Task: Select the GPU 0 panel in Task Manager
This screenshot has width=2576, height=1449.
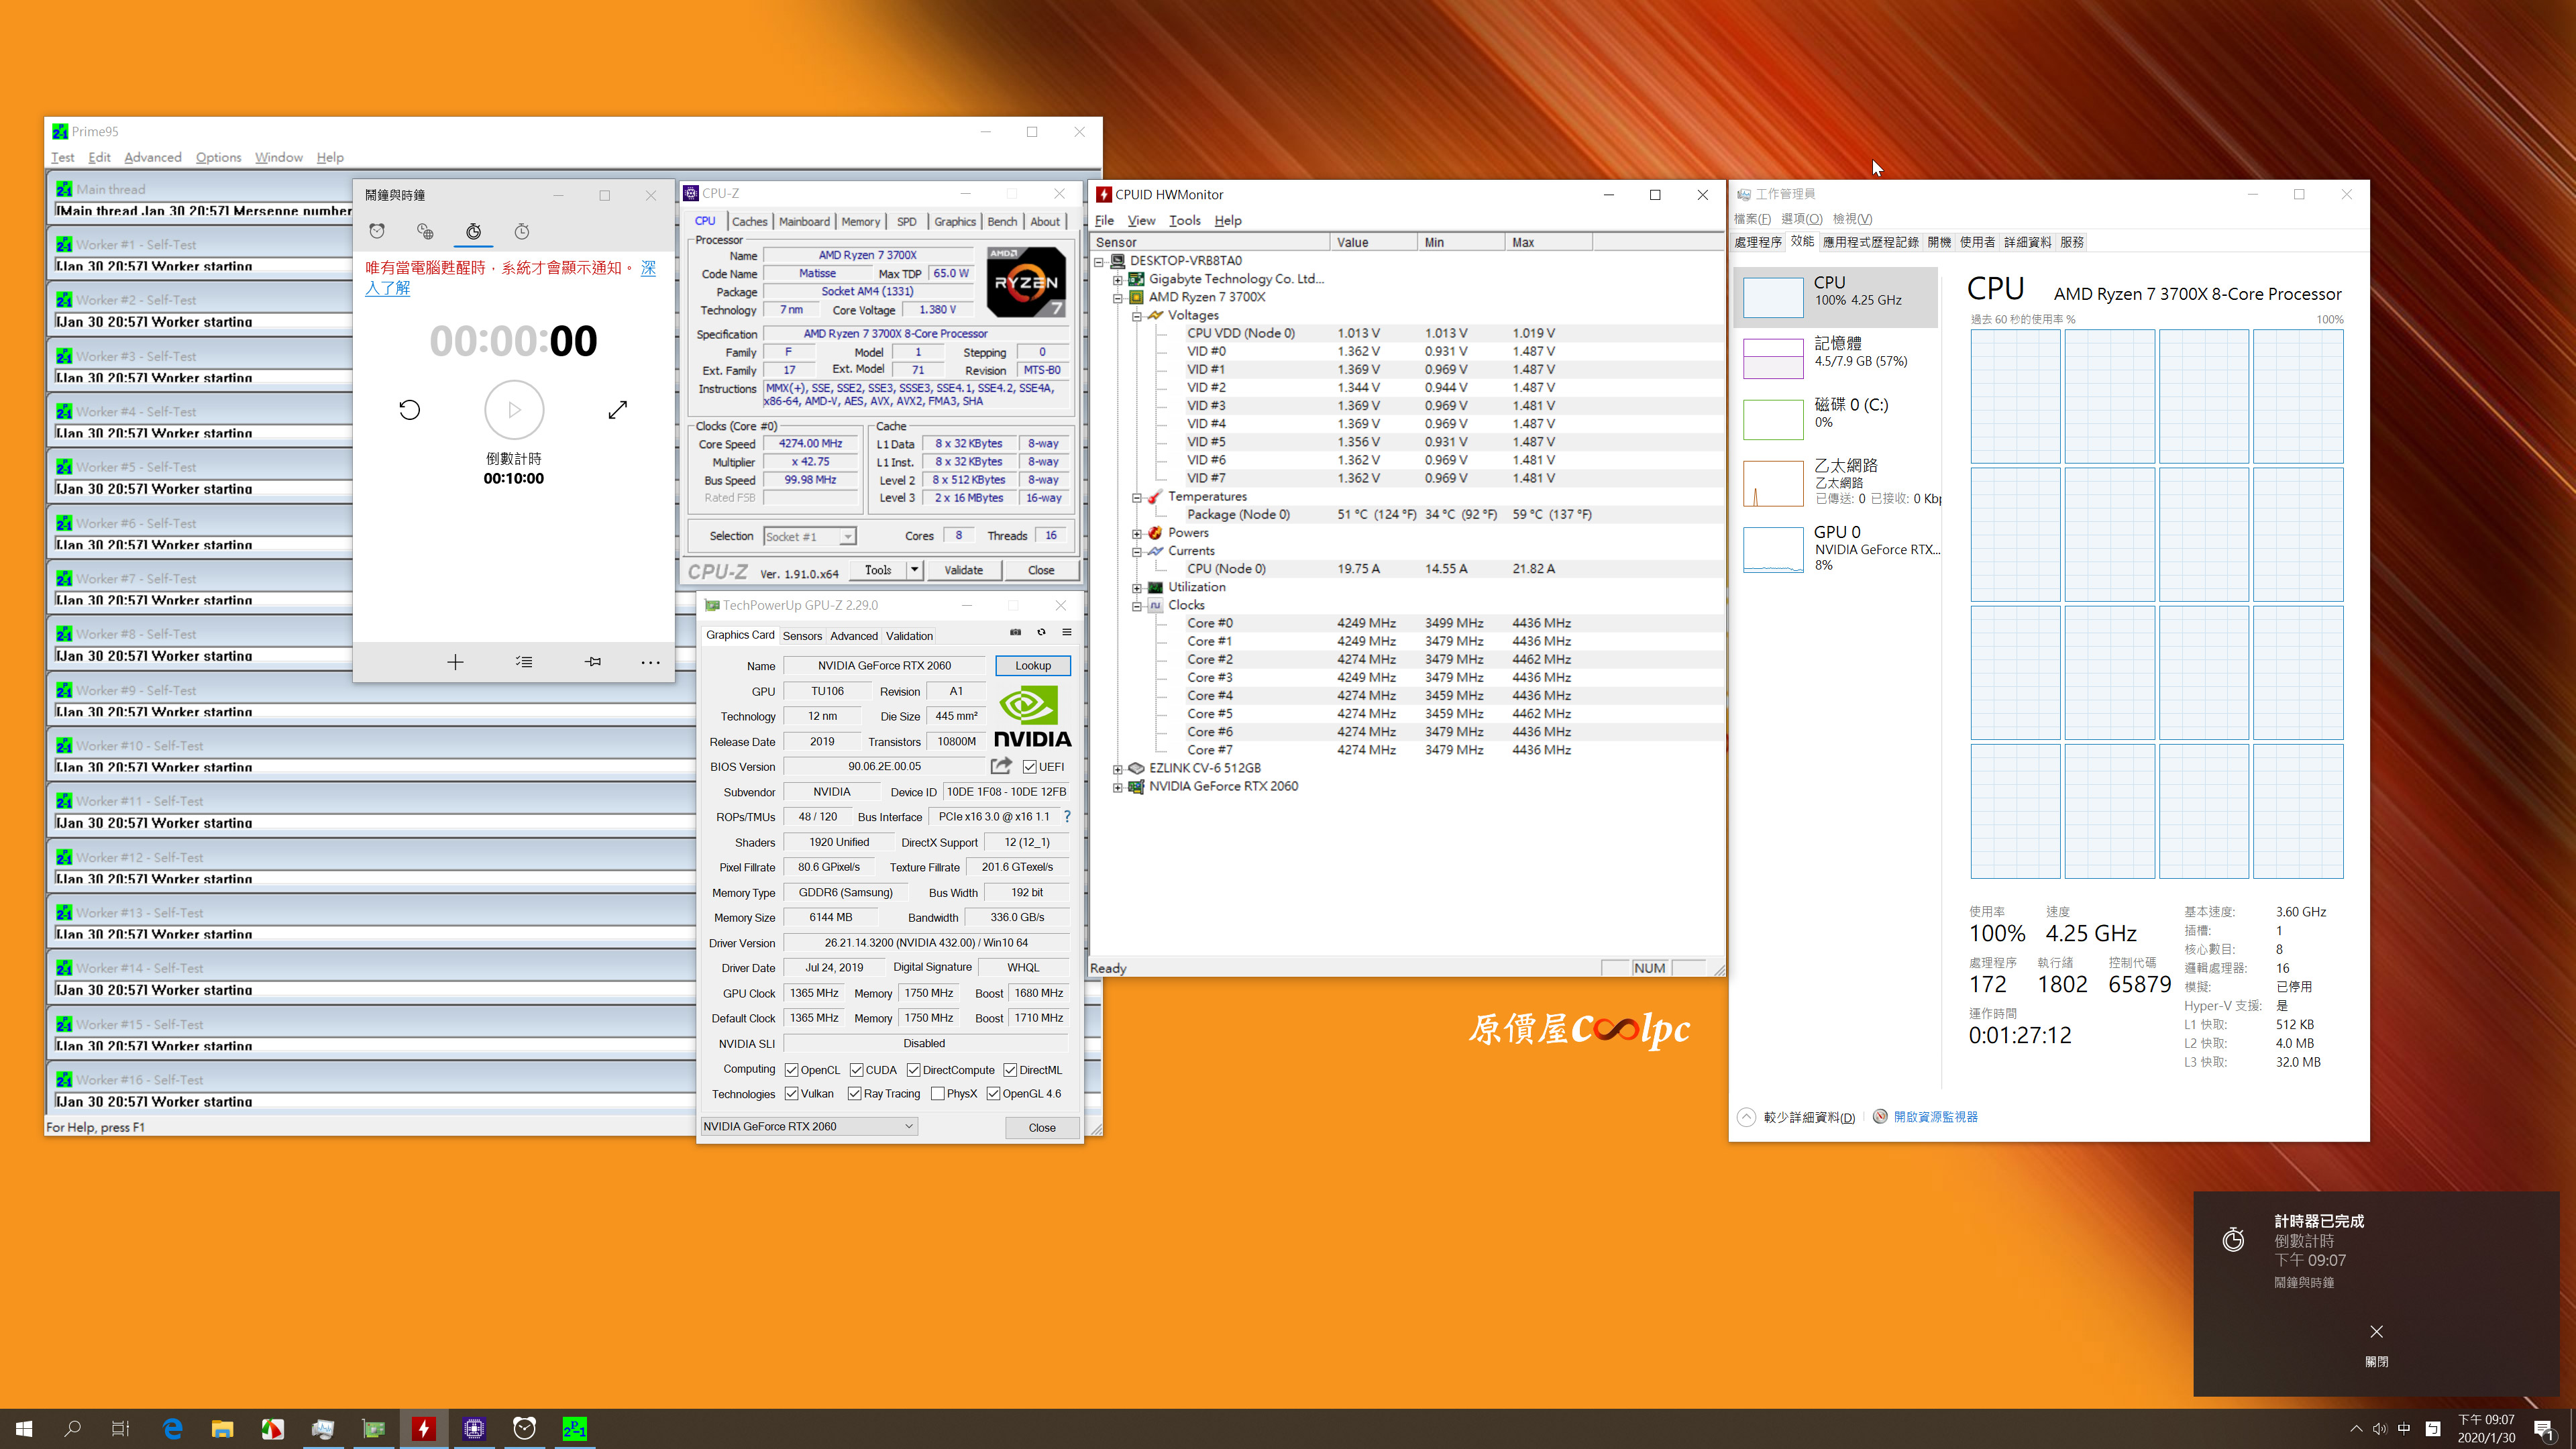Action: 1836,548
